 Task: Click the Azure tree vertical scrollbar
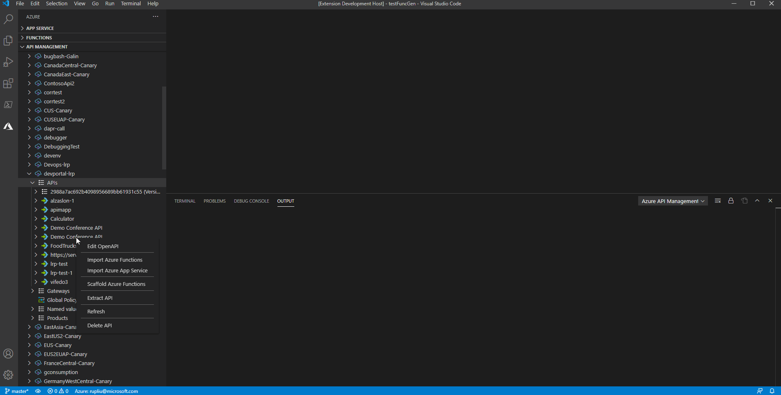tap(164, 128)
